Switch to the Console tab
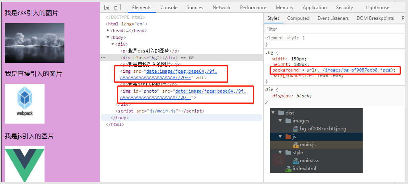The image size is (408, 184). pyautogui.click(x=169, y=8)
